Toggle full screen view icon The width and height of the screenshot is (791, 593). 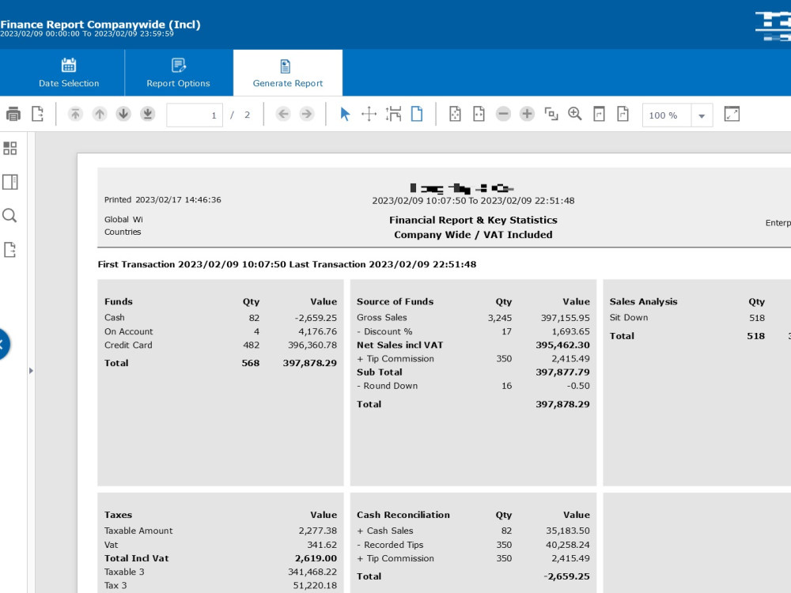click(732, 115)
